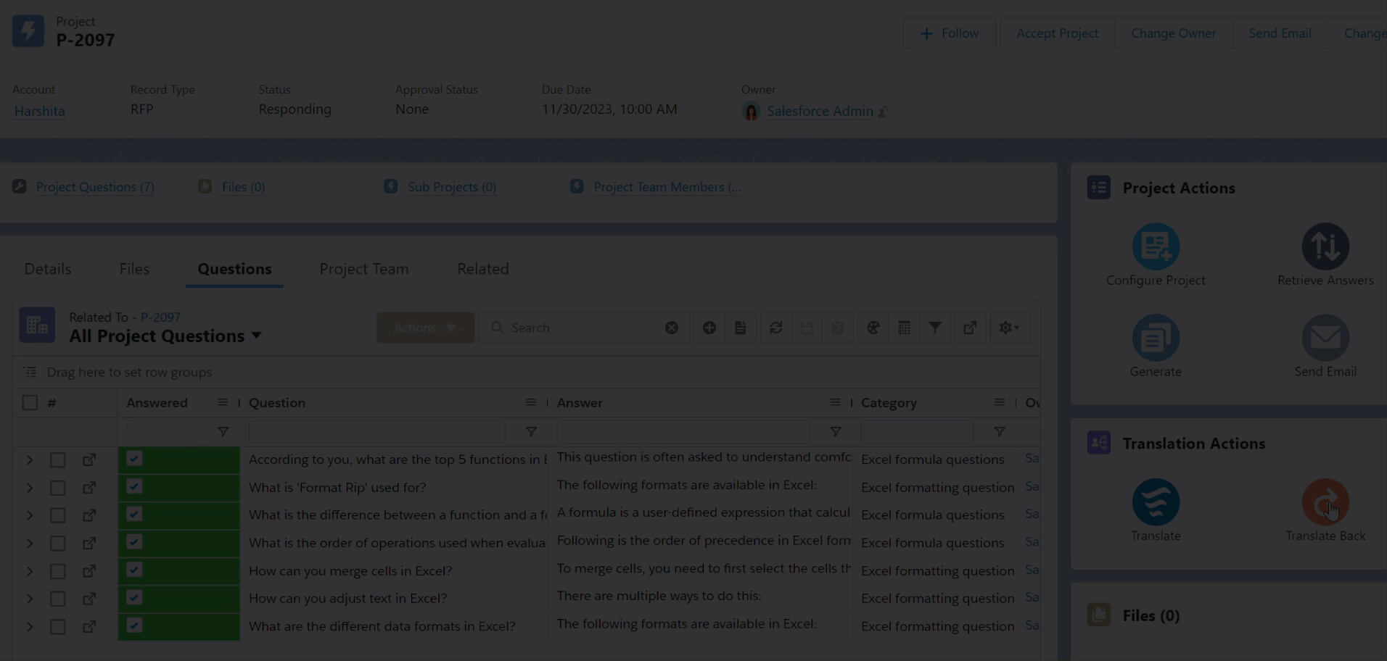
Task: Toggle the select-all rows checkbox
Action: [30, 402]
